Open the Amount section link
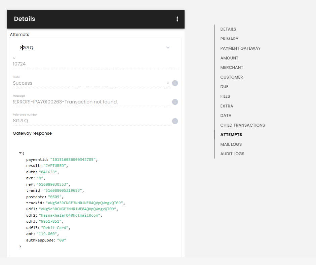 coord(229,58)
